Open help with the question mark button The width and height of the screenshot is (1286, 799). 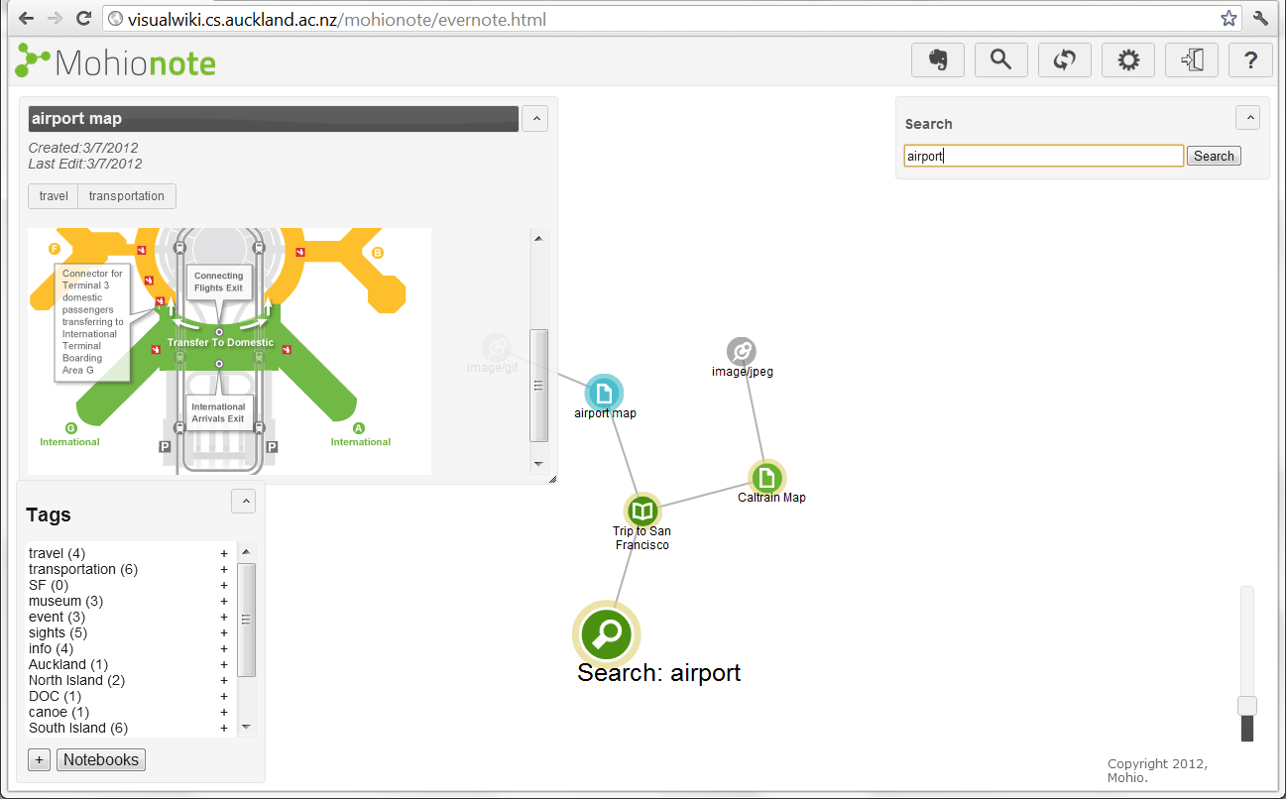pos(1250,60)
